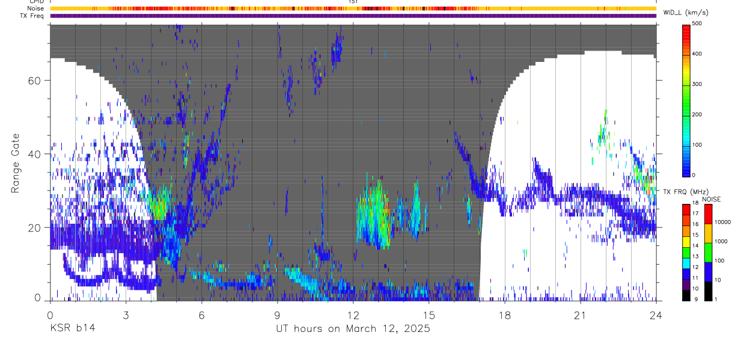The width and height of the screenshot is (738, 341).
Task: Click the 'WID⊥ (km/s)' colorbar title
Action: click(687, 12)
